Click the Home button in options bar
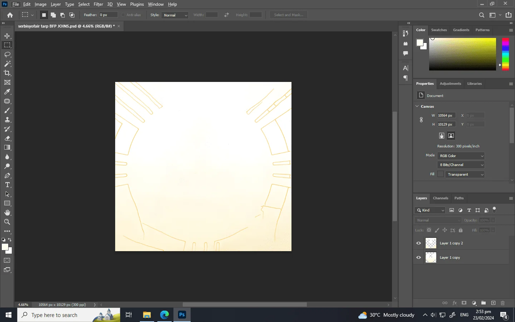Image resolution: width=515 pixels, height=322 pixels. (10, 15)
